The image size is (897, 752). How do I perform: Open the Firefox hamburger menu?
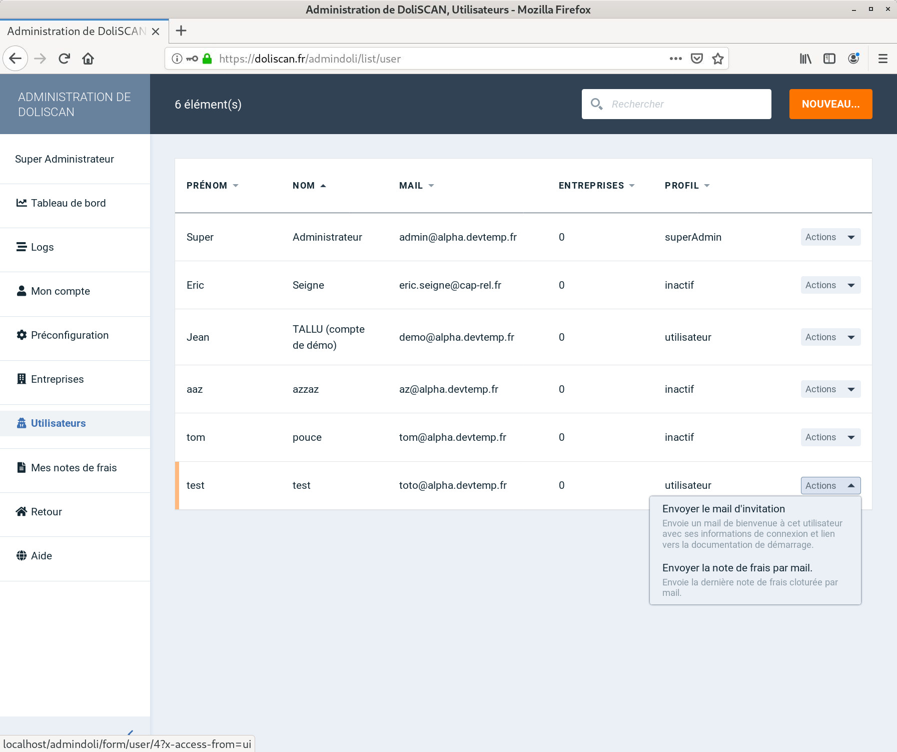pyautogui.click(x=882, y=59)
